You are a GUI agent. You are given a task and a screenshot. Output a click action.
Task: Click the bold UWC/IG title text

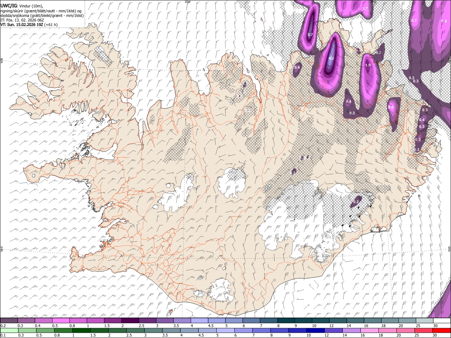pyautogui.click(x=8, y=6)
